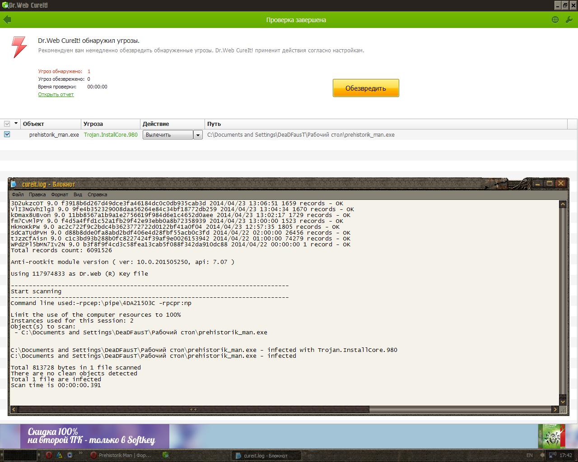
Task: Click the 'Using 117974833 as Dr.Web (R) Key file' line
Action: pos(79,273)
